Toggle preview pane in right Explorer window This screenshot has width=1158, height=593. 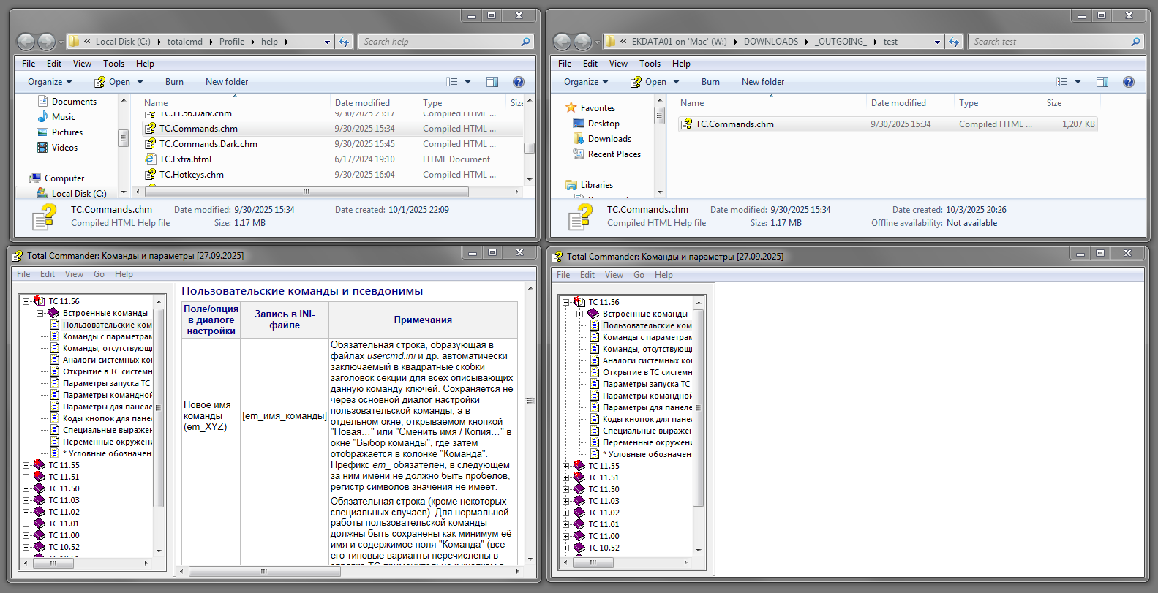pos(1102,82)
